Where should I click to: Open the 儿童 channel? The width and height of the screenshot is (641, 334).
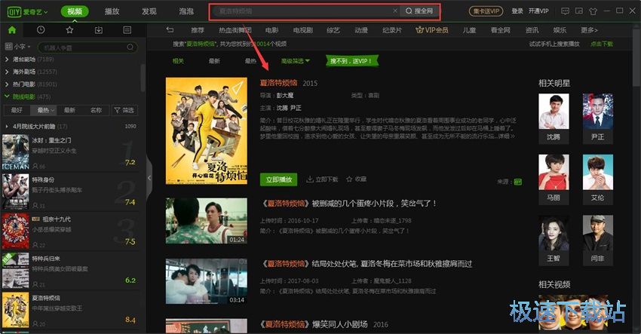tap(469, 30)
